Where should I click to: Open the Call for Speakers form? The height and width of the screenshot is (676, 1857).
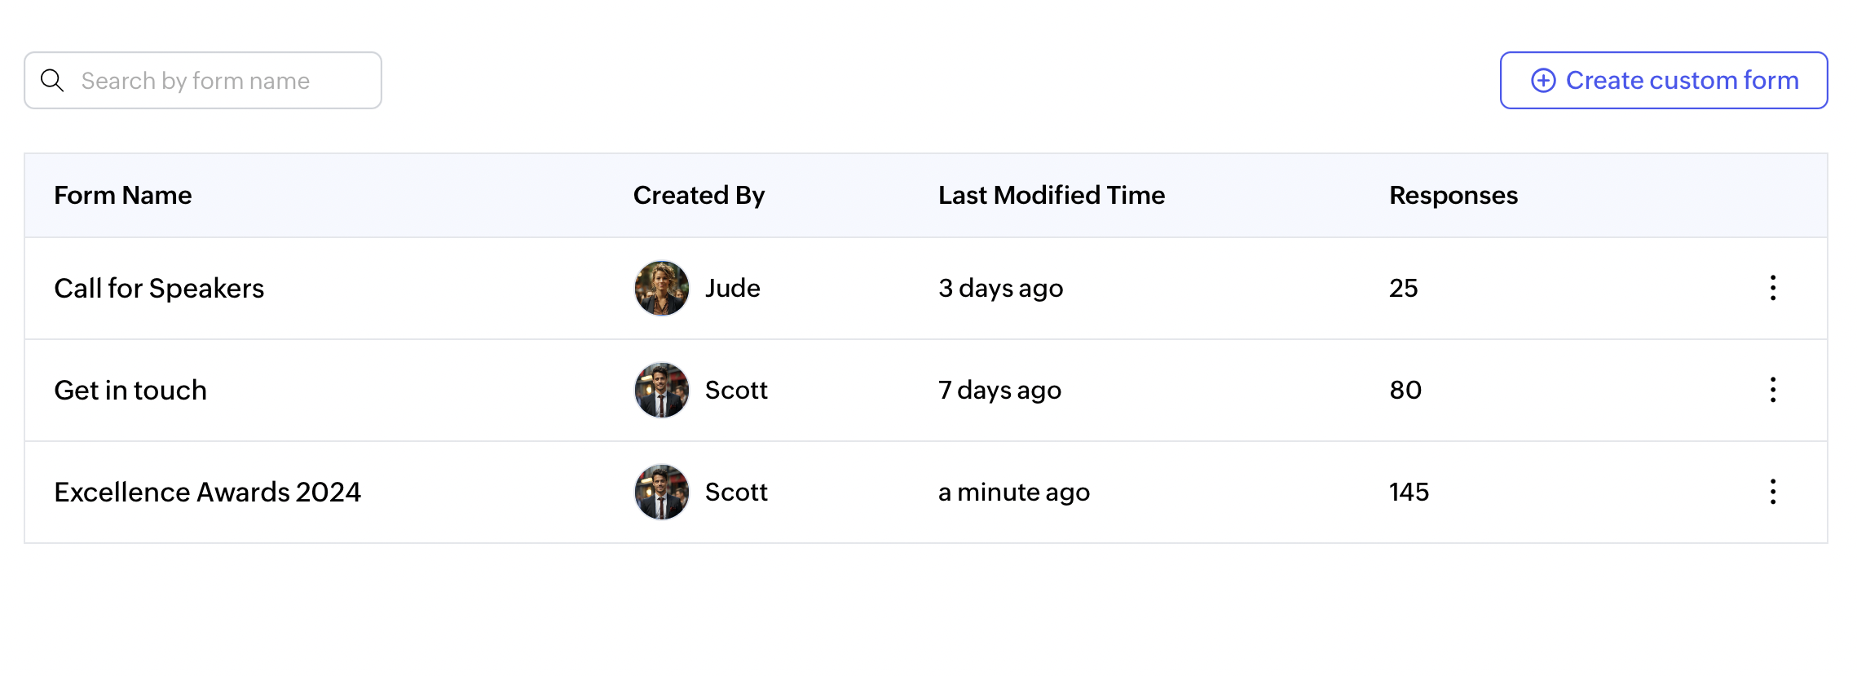159,289
